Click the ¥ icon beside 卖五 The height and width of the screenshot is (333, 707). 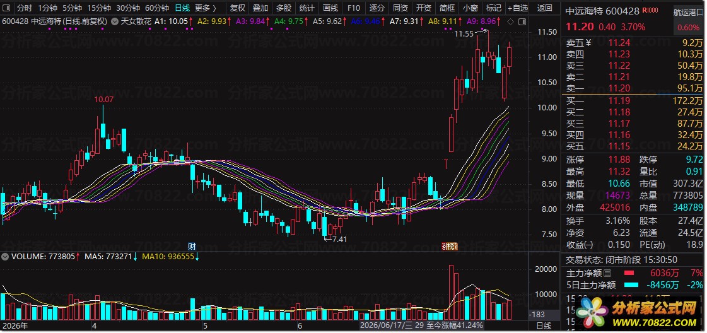tap(588, 43)
